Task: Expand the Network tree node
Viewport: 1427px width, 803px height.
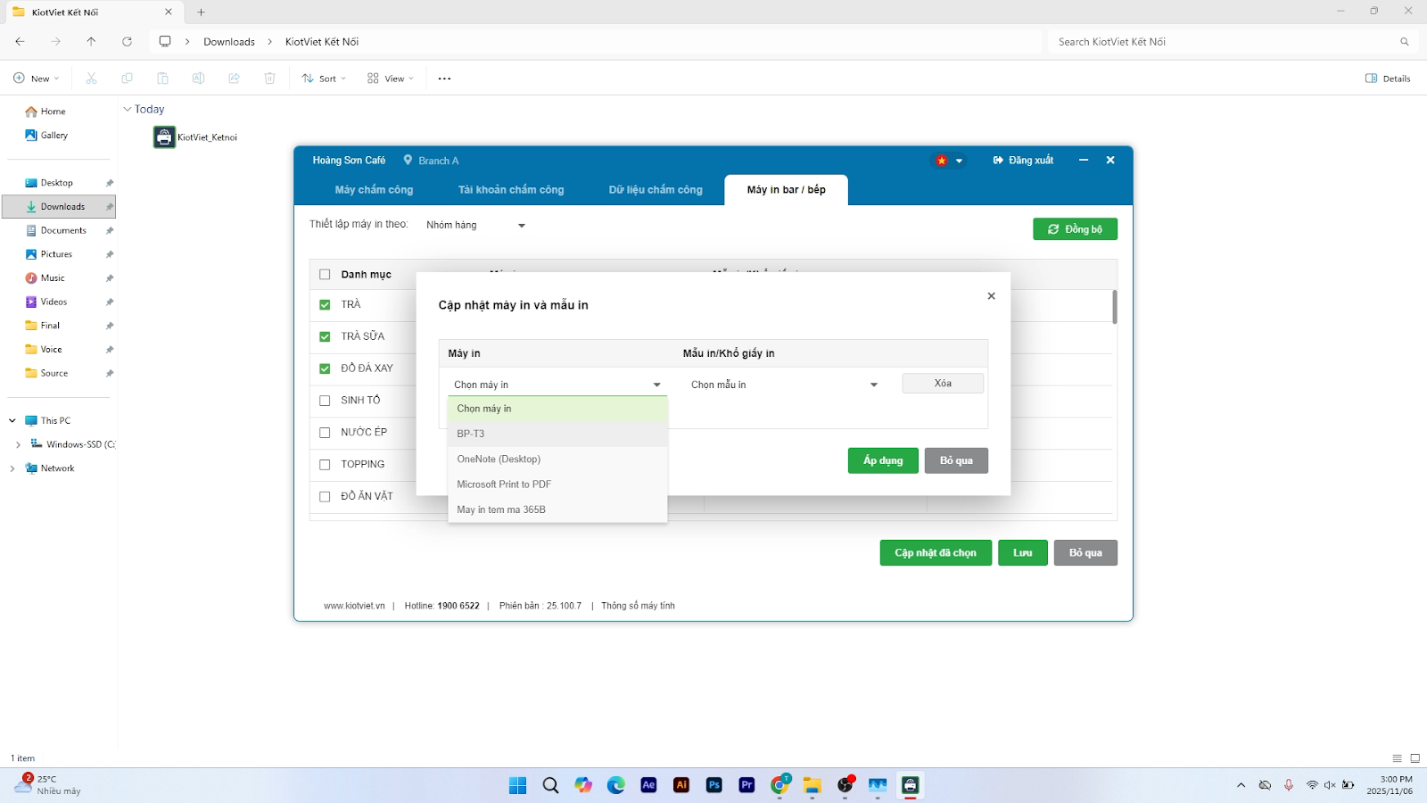Action: coord(12,468)
